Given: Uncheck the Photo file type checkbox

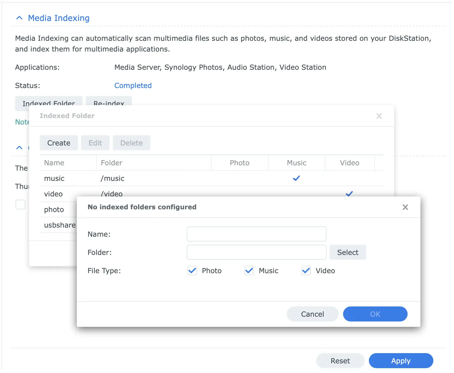Looking at the screenshot, I should tap(192, 271).
